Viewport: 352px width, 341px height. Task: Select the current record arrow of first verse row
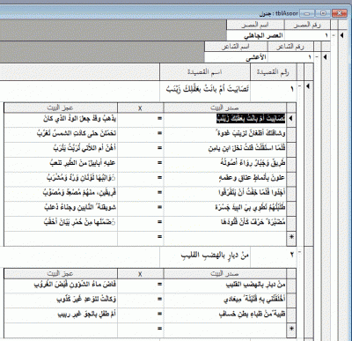[291, 118]
